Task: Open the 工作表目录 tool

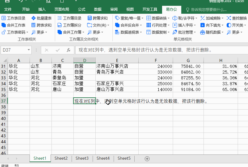Action: click(13, 18)
